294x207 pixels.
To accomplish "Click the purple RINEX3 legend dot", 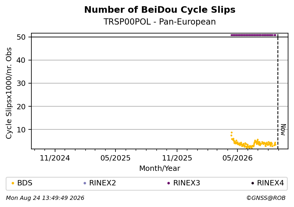I will click(168, 183).
